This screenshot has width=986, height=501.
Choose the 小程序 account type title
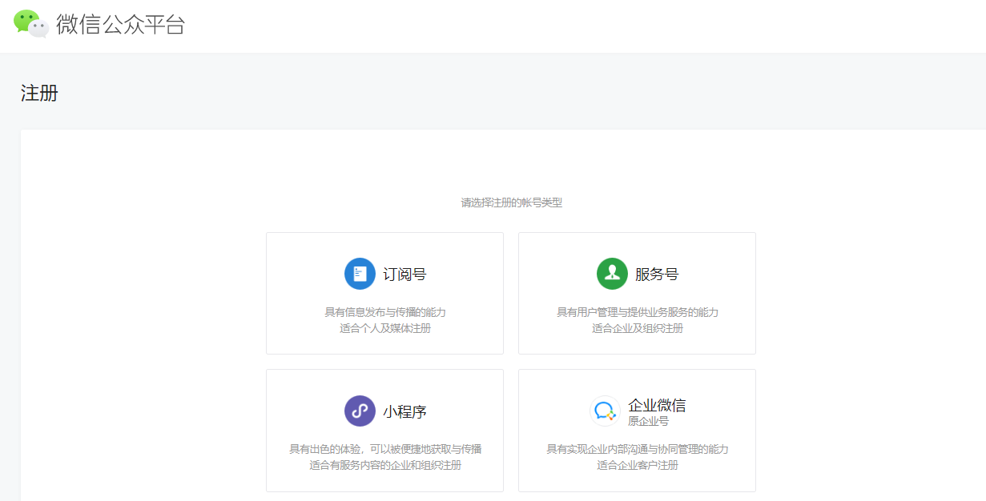tap(404, 412)
